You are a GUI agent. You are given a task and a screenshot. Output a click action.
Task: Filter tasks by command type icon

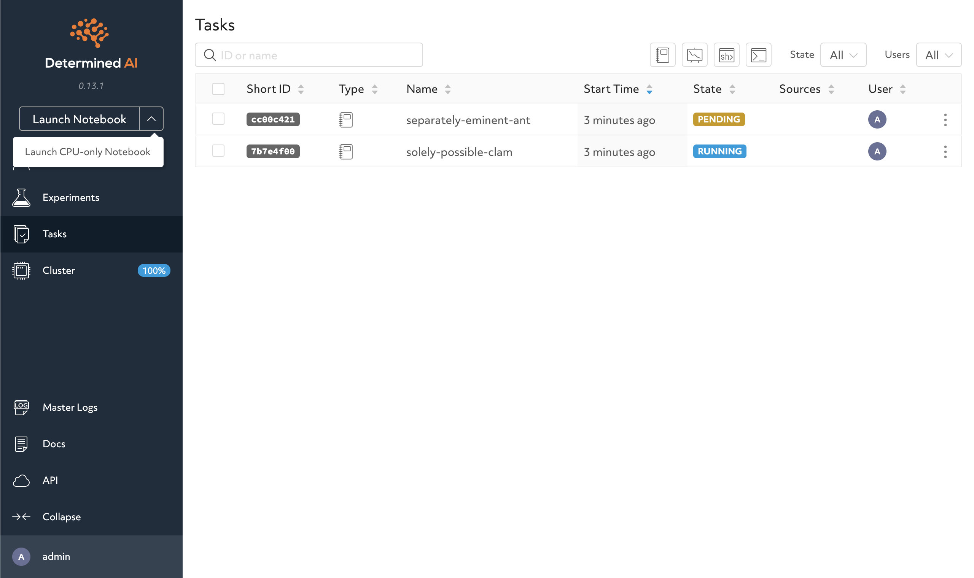coord(758,55)
